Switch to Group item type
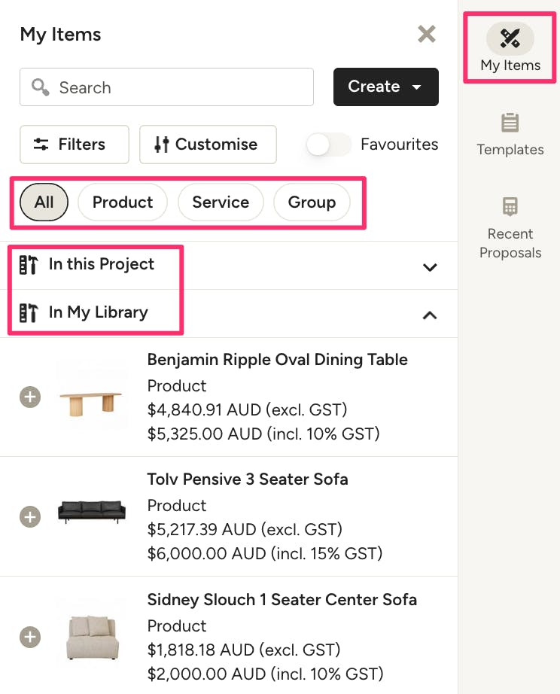Image resolution: width=560 pixels, height=694 pixels. click(312, 202)
